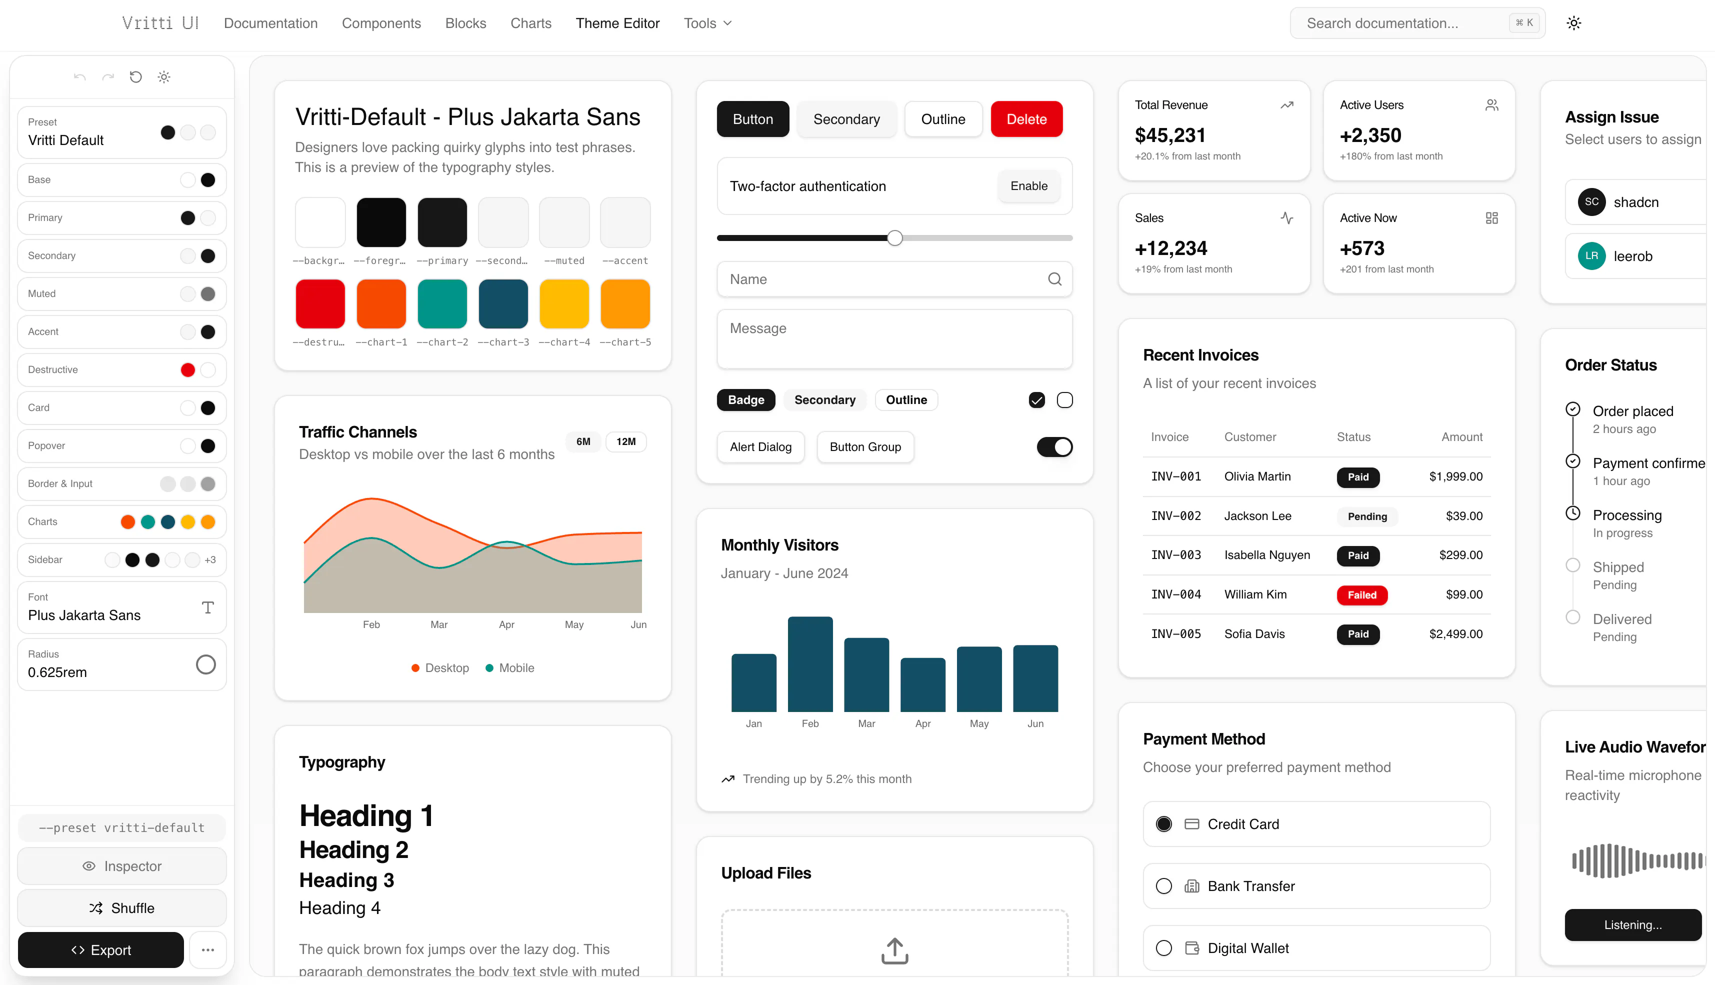Expand the Base colors row
1715x985 pixels.
tap(122, 179)
